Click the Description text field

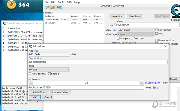(x=98, y=62)
